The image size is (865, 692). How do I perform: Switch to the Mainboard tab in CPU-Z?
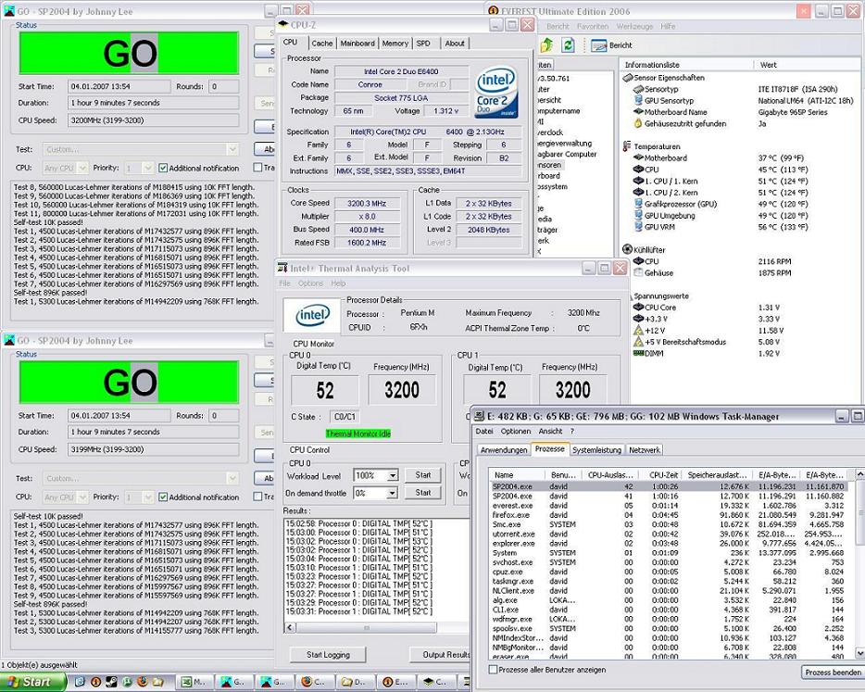coord(357,43)
